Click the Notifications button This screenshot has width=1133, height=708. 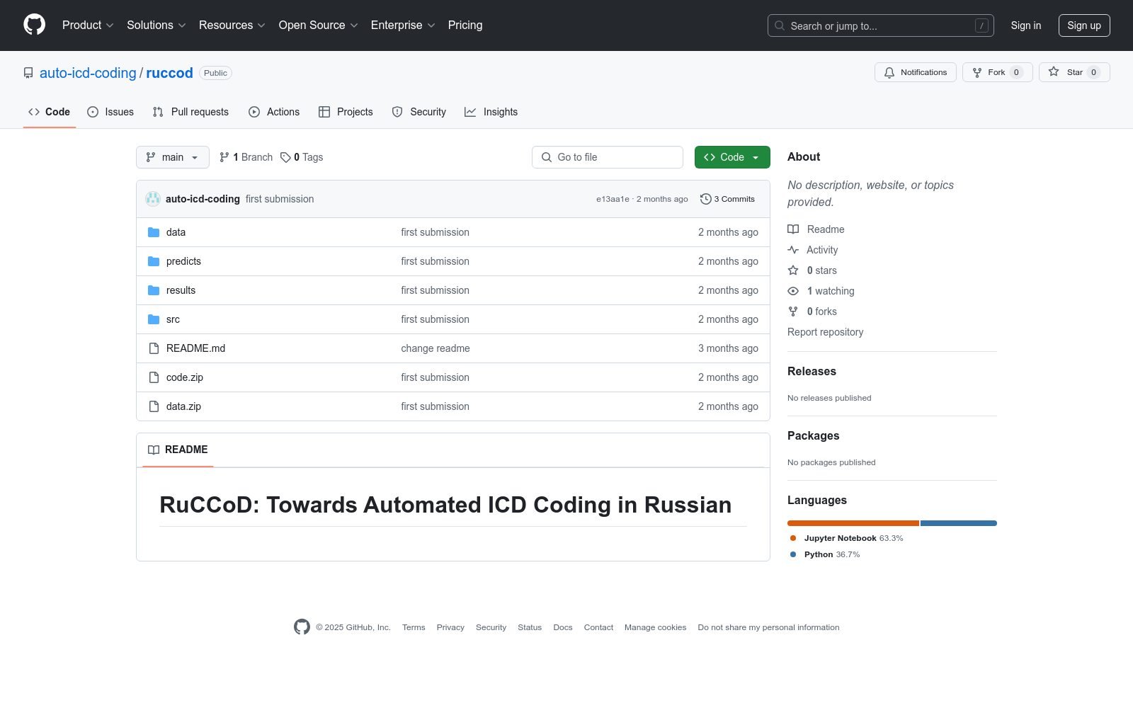[916, 72]
